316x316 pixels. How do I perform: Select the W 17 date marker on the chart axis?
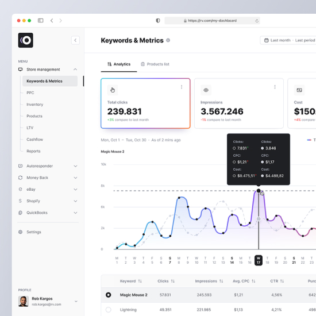pyautogui.click(x=259, y=260)
